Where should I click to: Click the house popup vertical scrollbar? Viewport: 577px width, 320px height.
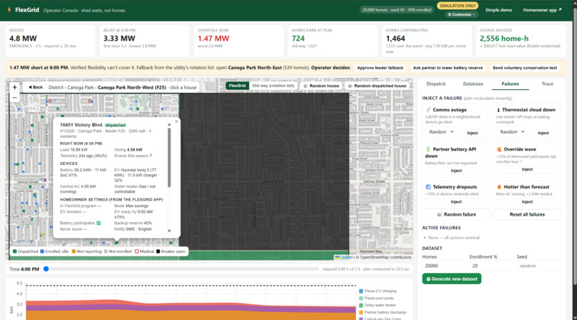click(x=169, y=158)
